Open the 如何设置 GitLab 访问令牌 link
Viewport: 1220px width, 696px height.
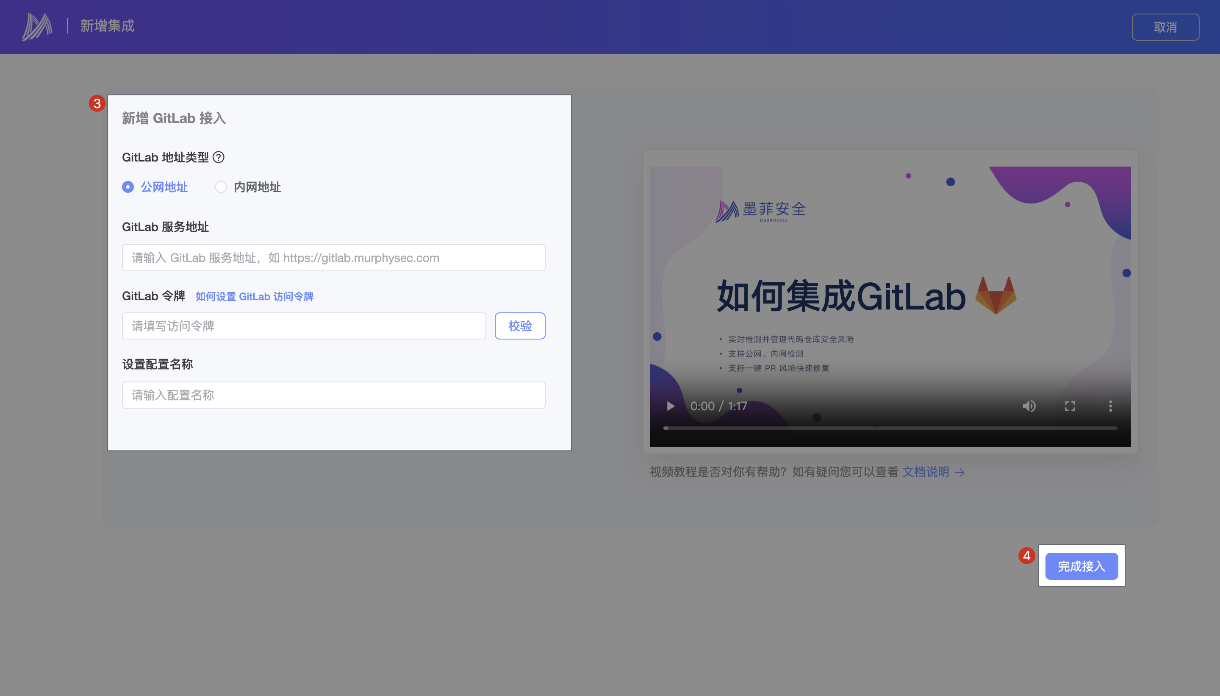click(254, 296)
